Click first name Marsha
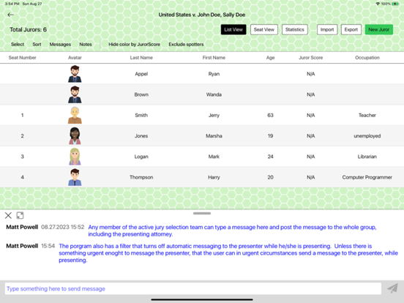The image size is (404, 303). coord(214,136)
